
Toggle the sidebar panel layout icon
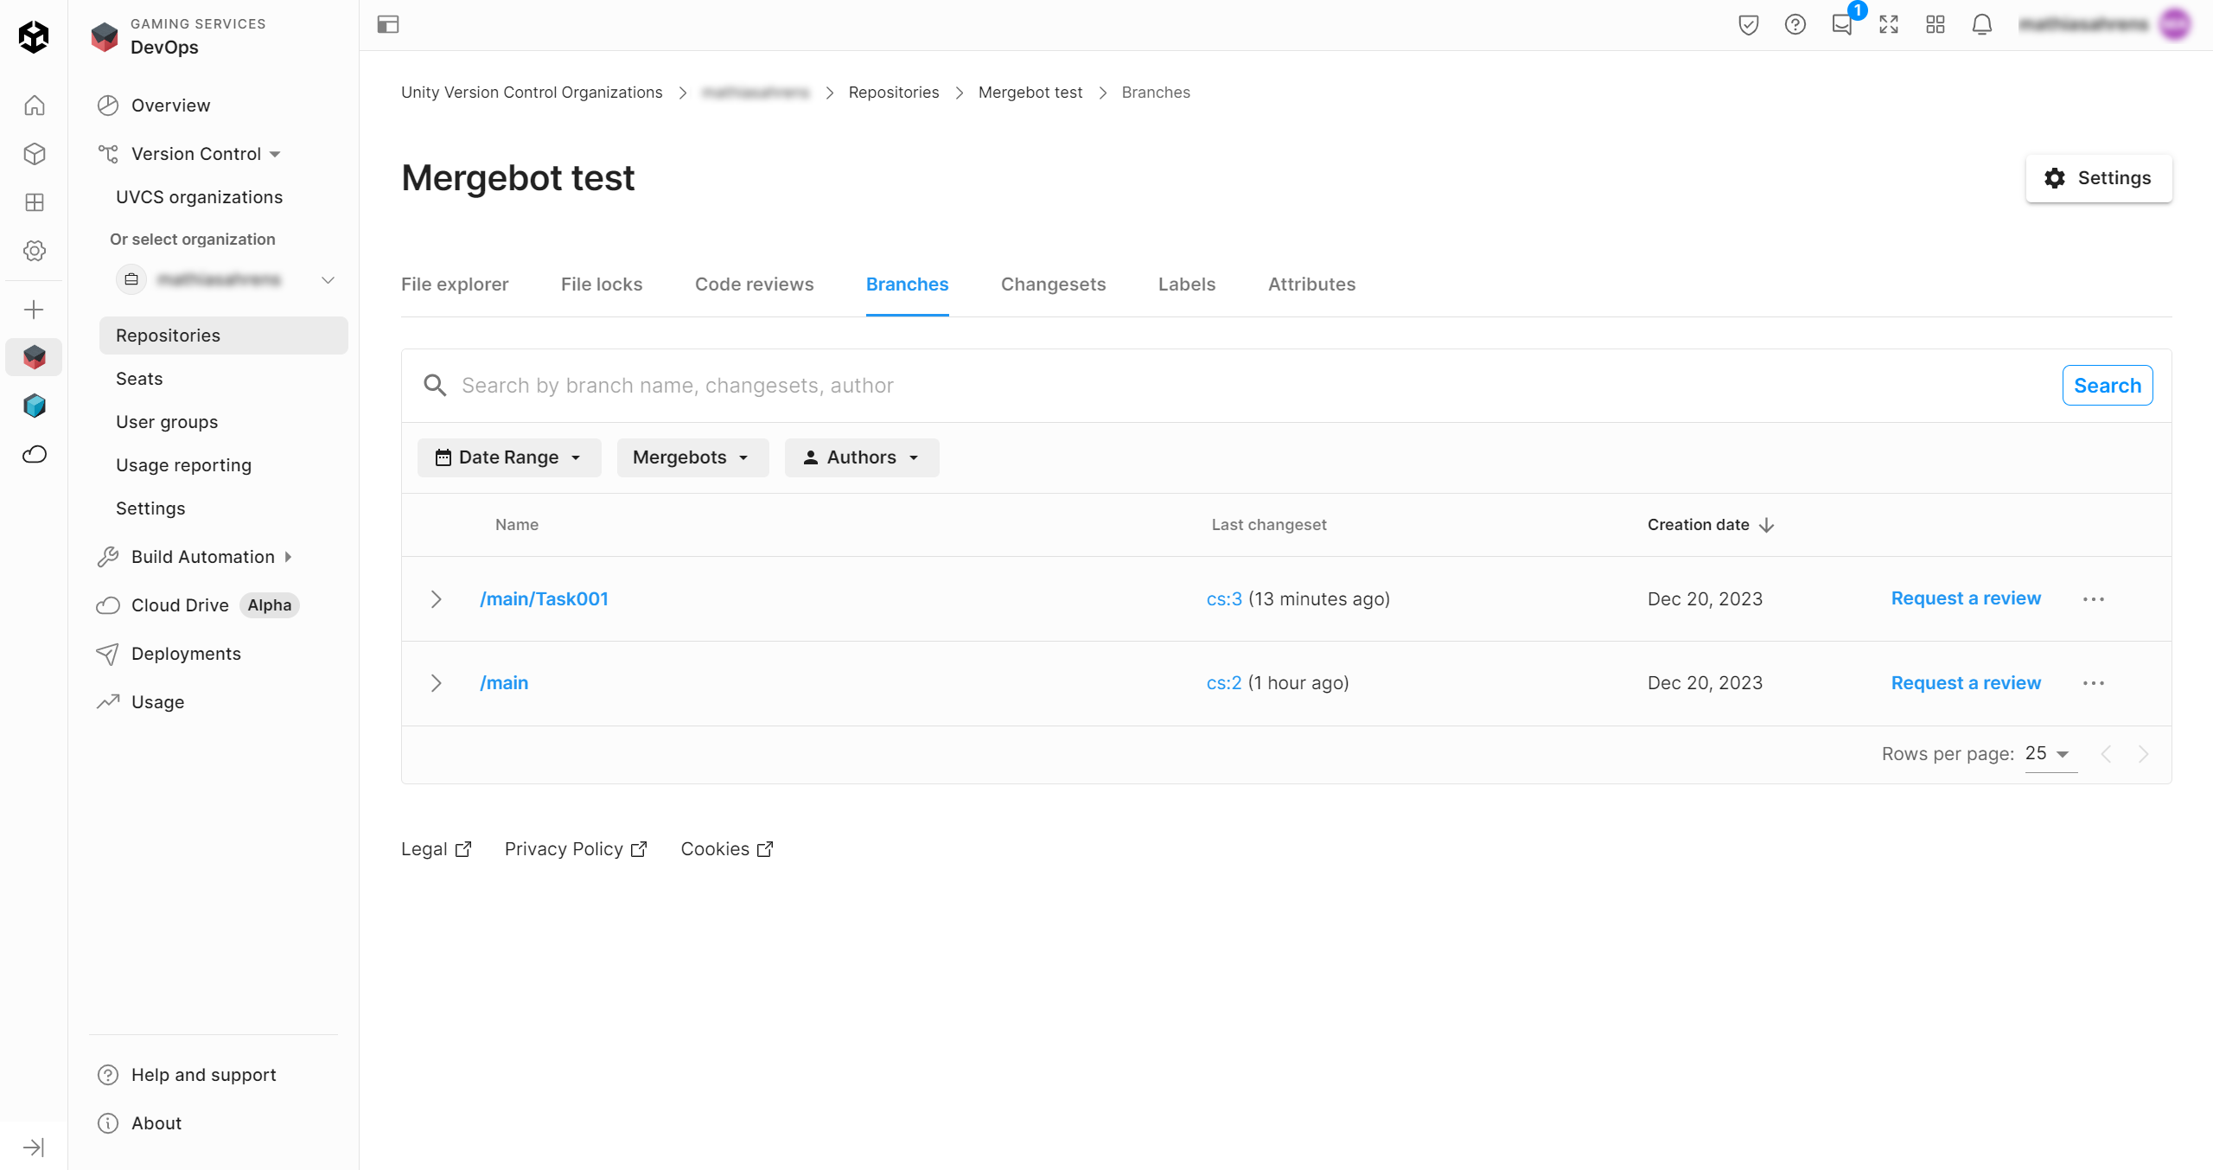pyautogui.click(x=388, y=24)
